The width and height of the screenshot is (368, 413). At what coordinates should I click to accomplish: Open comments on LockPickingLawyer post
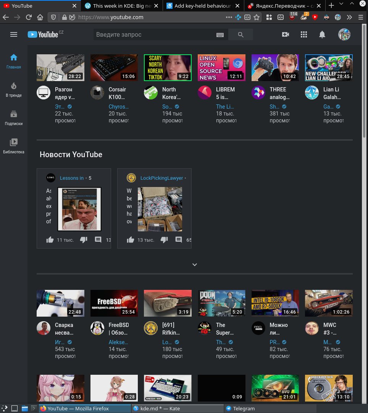point(179,240)
